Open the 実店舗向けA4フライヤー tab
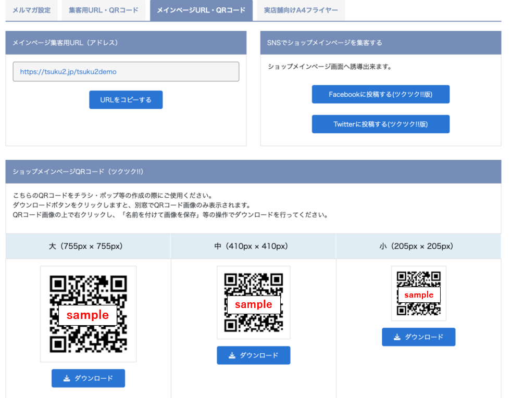 coord(301,10)
